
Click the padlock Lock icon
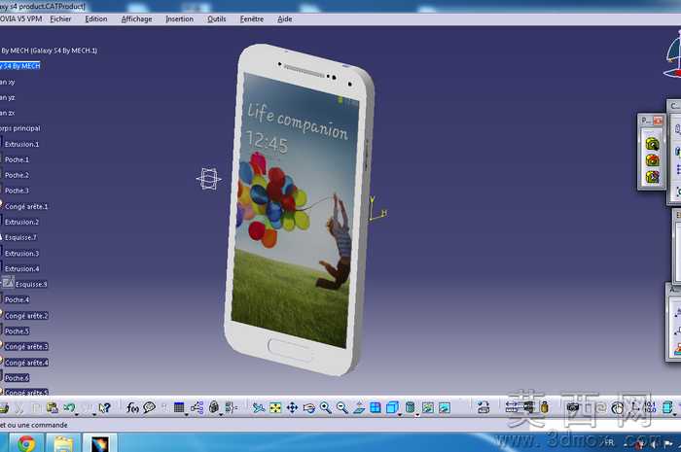214,407
